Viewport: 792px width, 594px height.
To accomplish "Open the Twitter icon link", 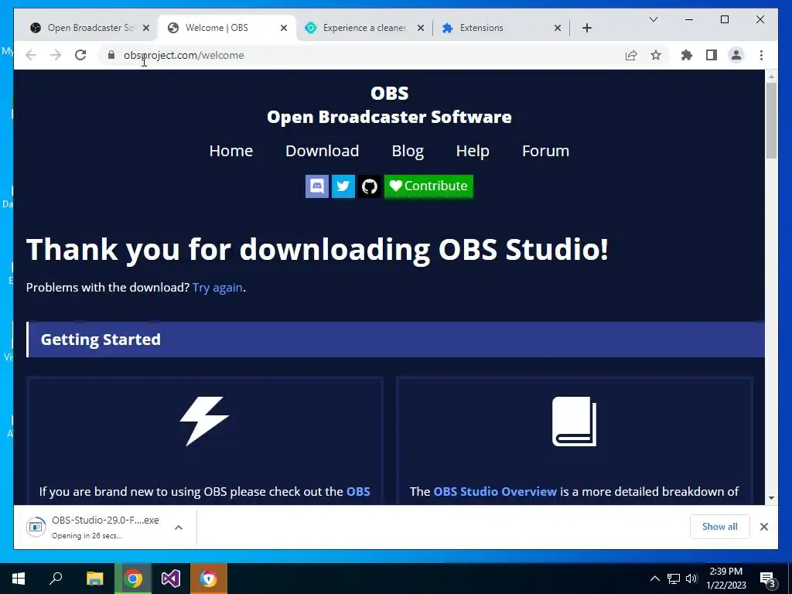I will click(343, 186).
